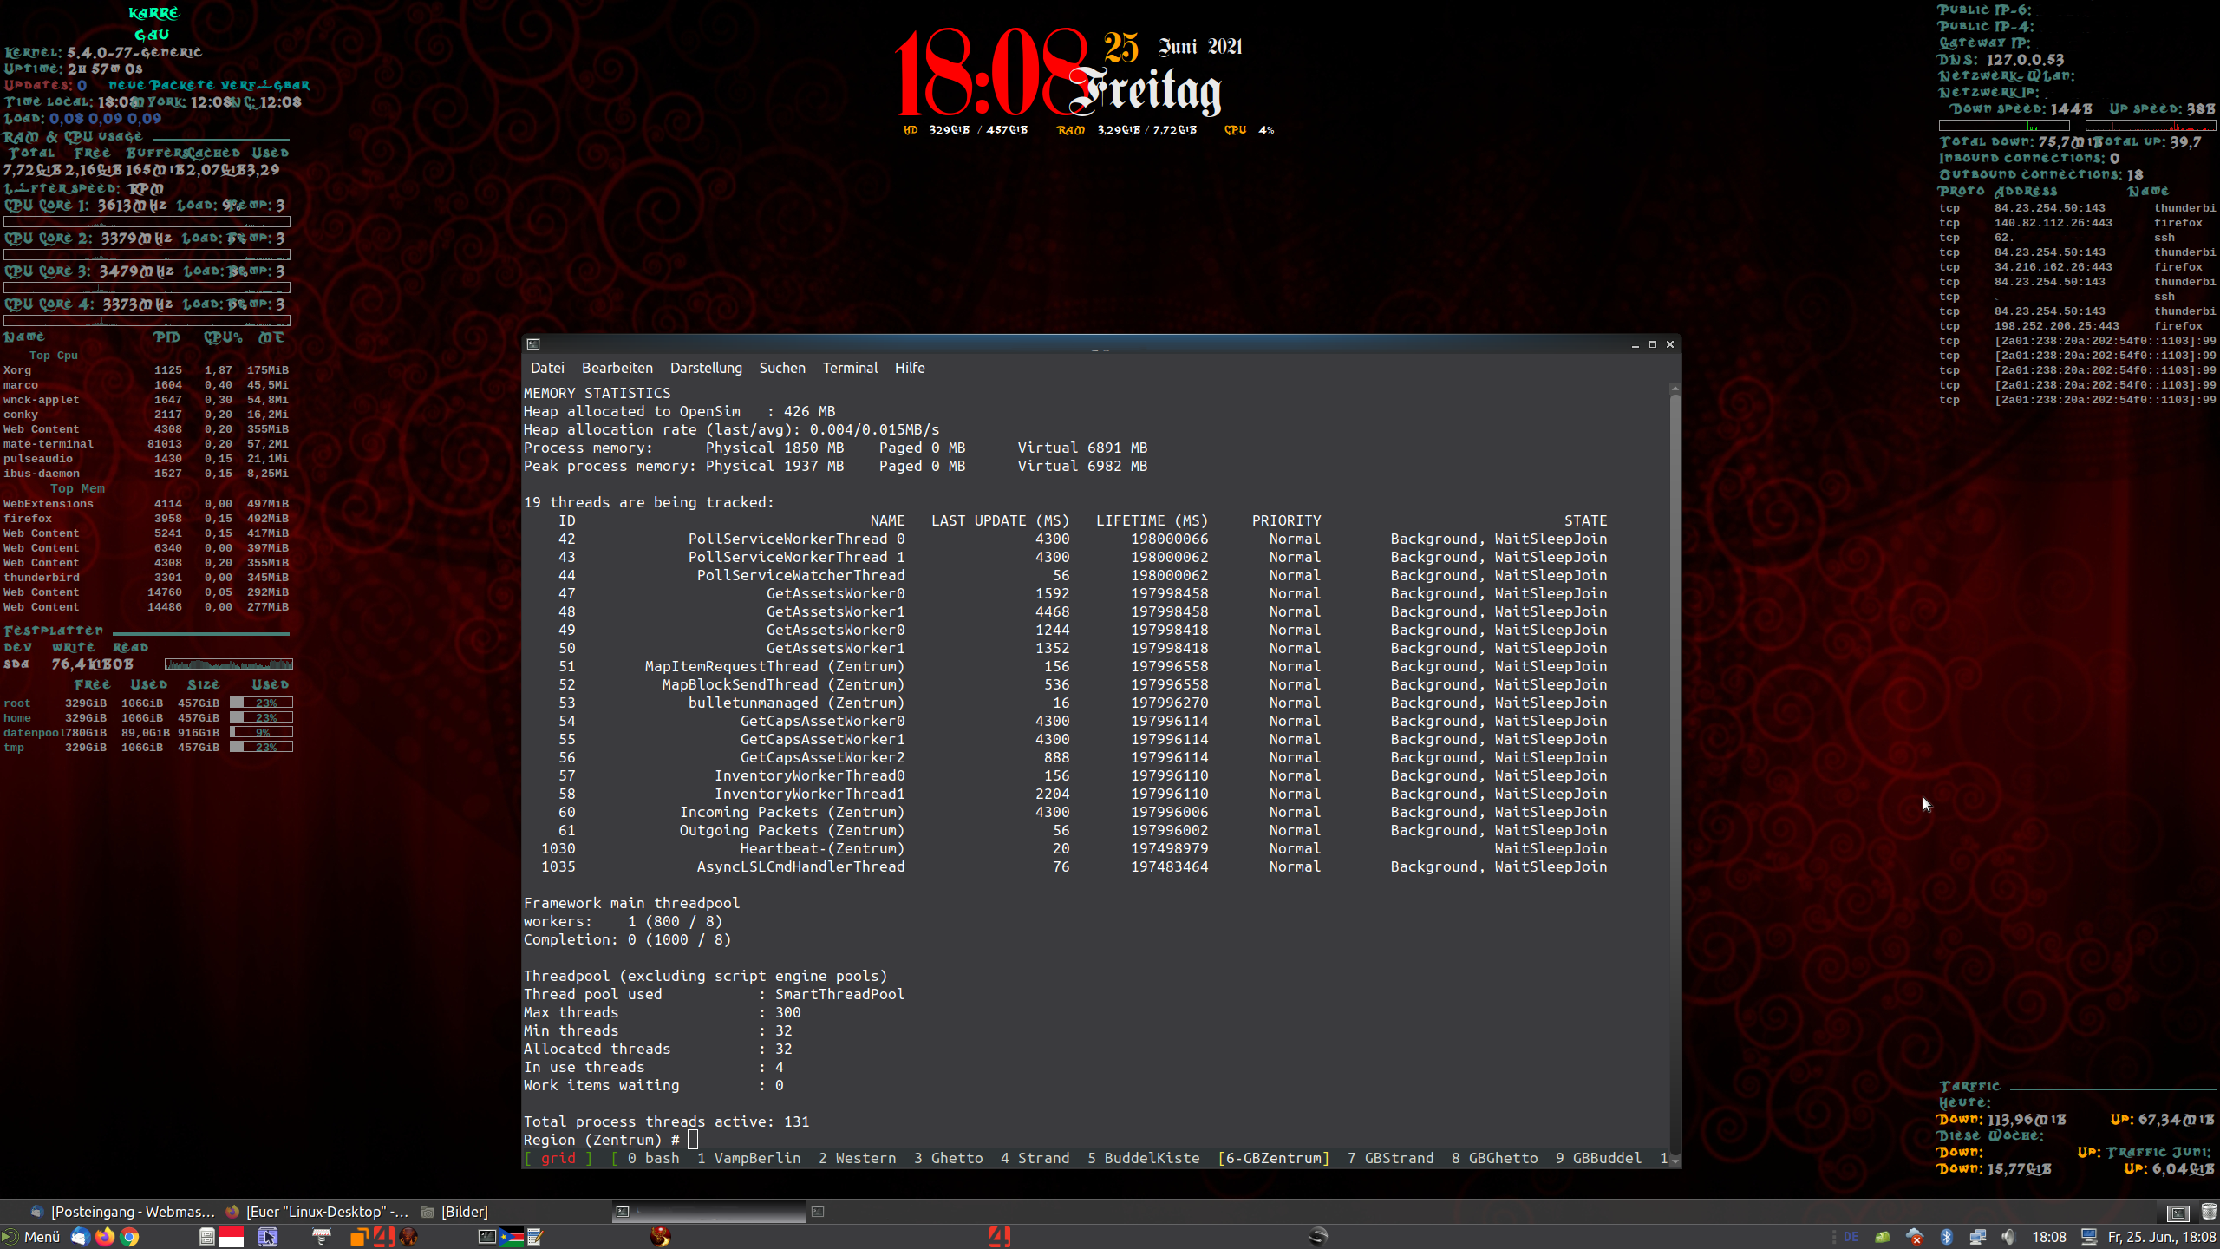
Task: Click the panel clock date display
Action: coord(2161,1237)
